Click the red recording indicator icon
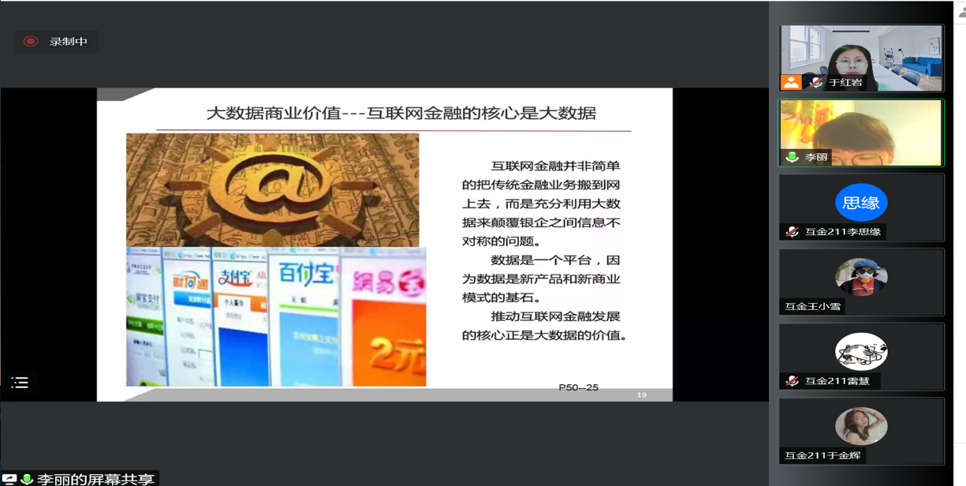966x486 pixels. (x=31, y=42)
